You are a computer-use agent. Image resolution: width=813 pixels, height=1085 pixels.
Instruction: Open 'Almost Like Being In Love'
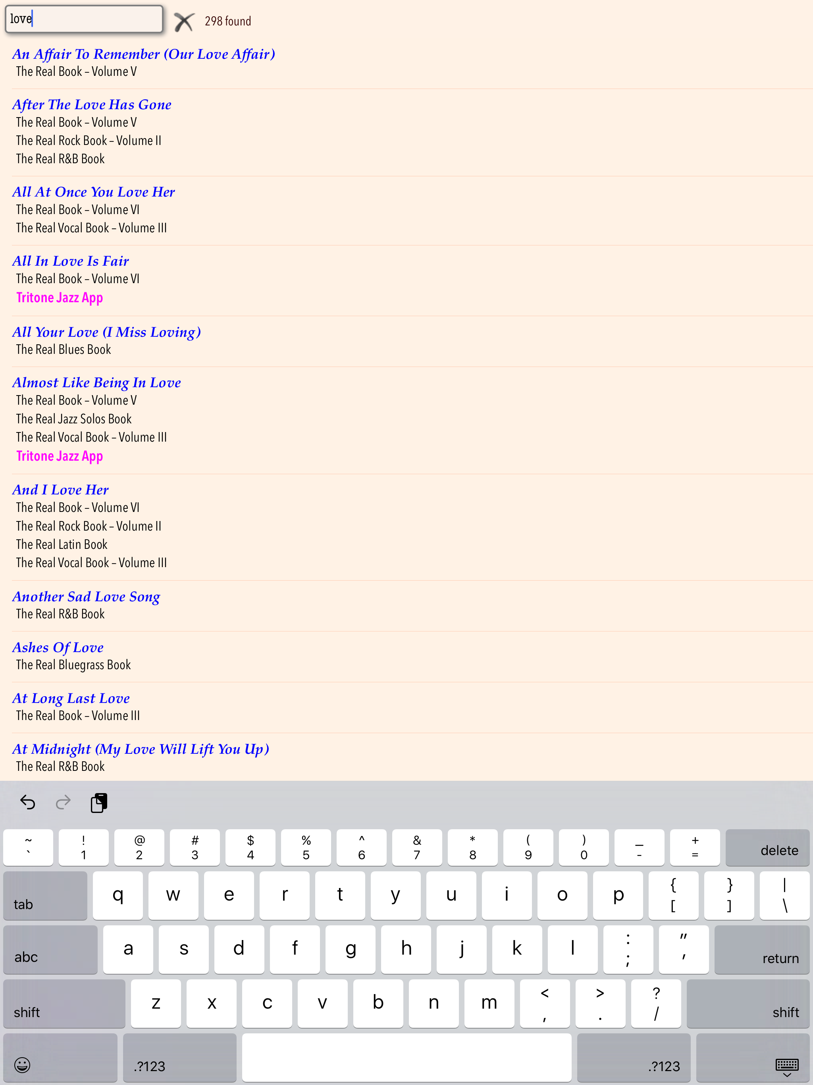tap(96, 382)
